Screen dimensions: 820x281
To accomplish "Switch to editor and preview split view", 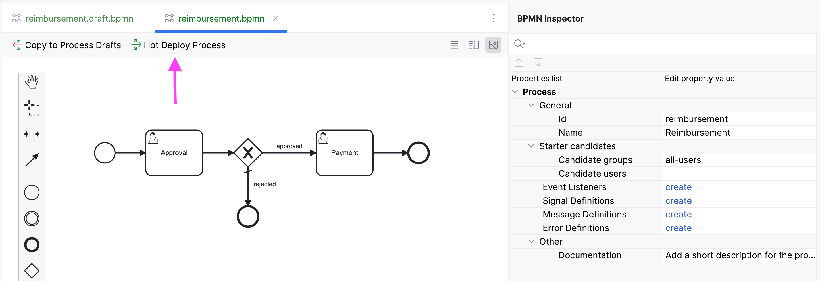I will tap(473, 45).
